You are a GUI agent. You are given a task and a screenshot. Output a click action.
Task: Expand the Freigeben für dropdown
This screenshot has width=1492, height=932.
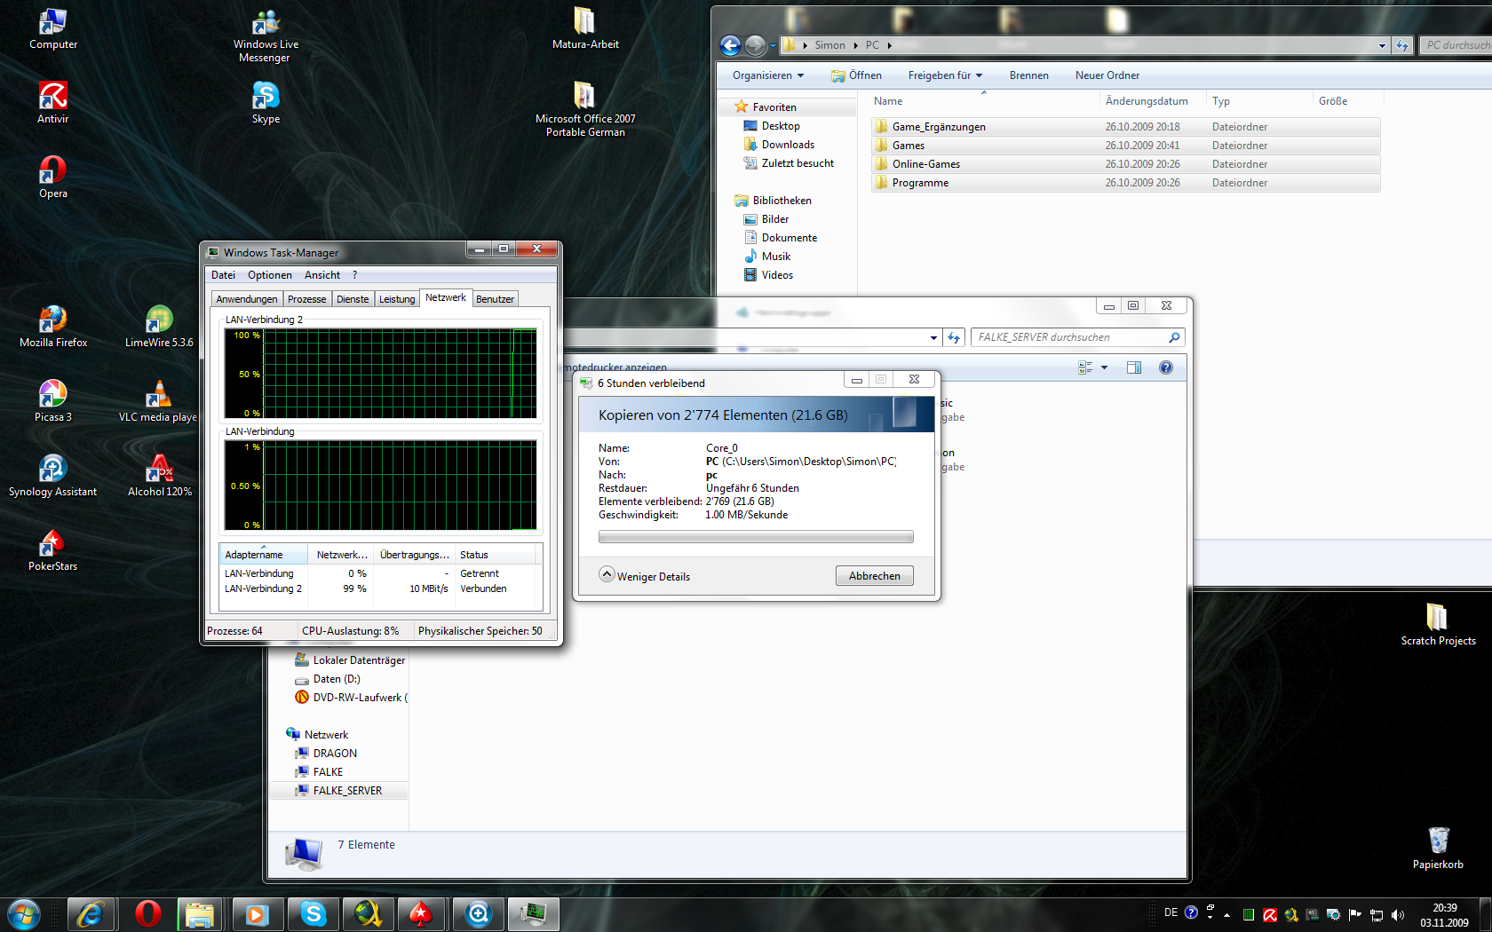coord(944,75)
